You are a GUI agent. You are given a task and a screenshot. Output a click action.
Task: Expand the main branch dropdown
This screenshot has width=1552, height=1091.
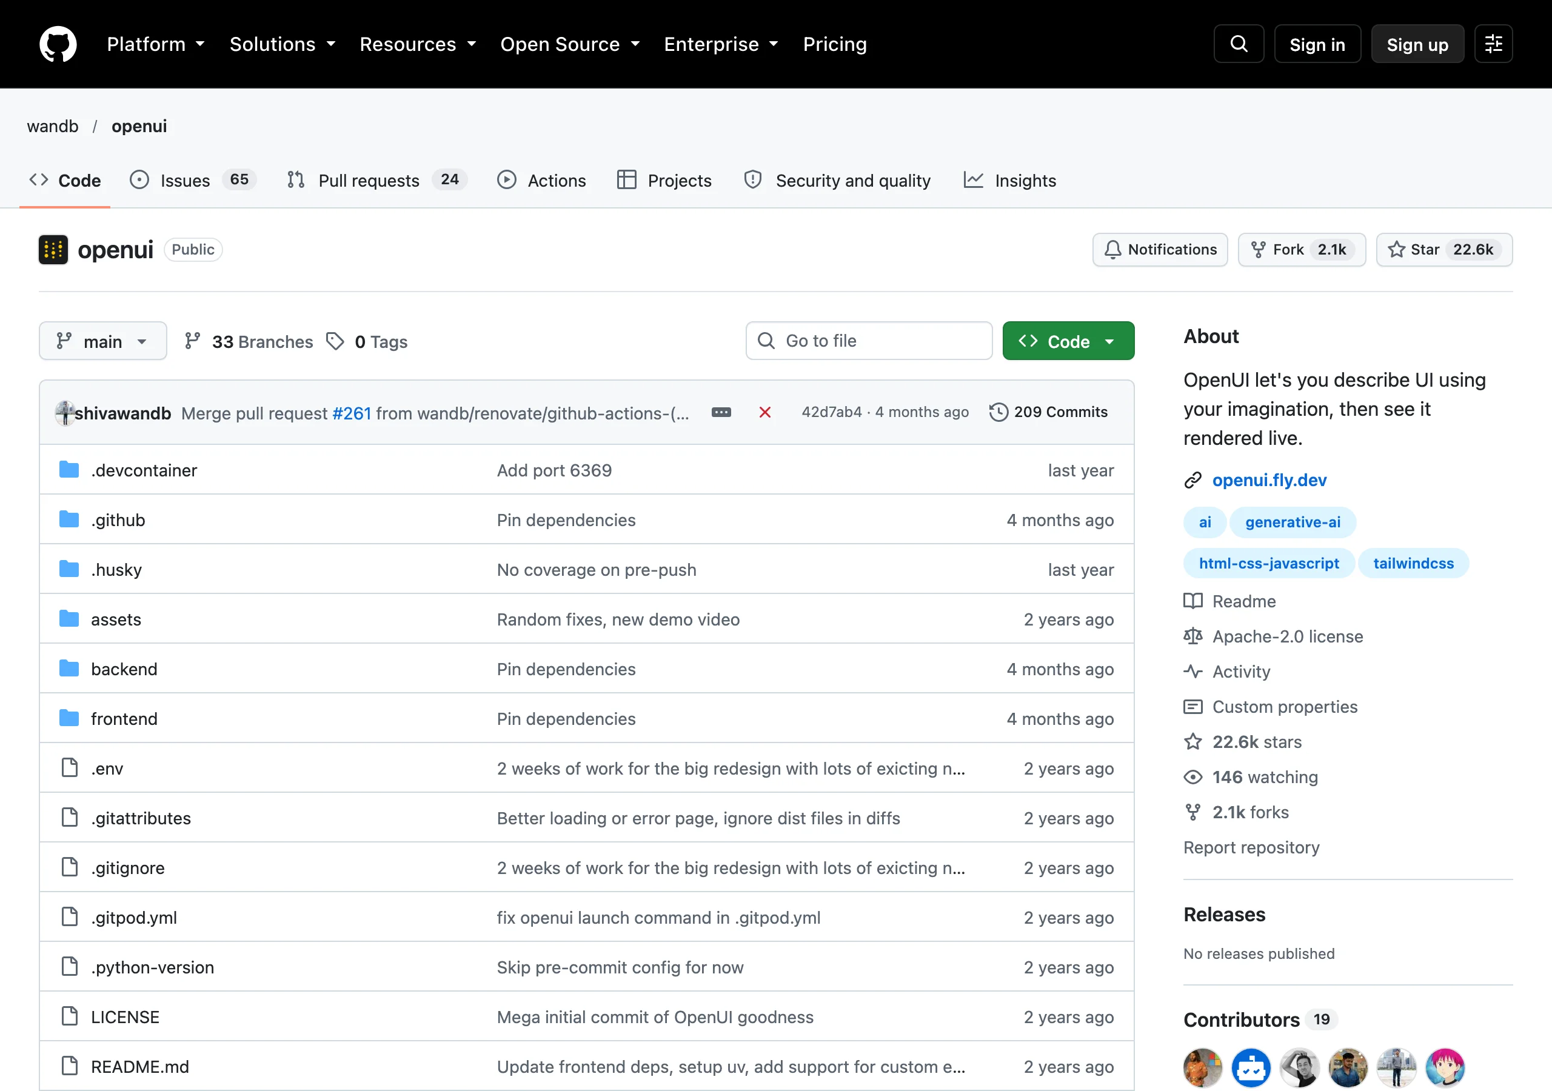[102, 341]
